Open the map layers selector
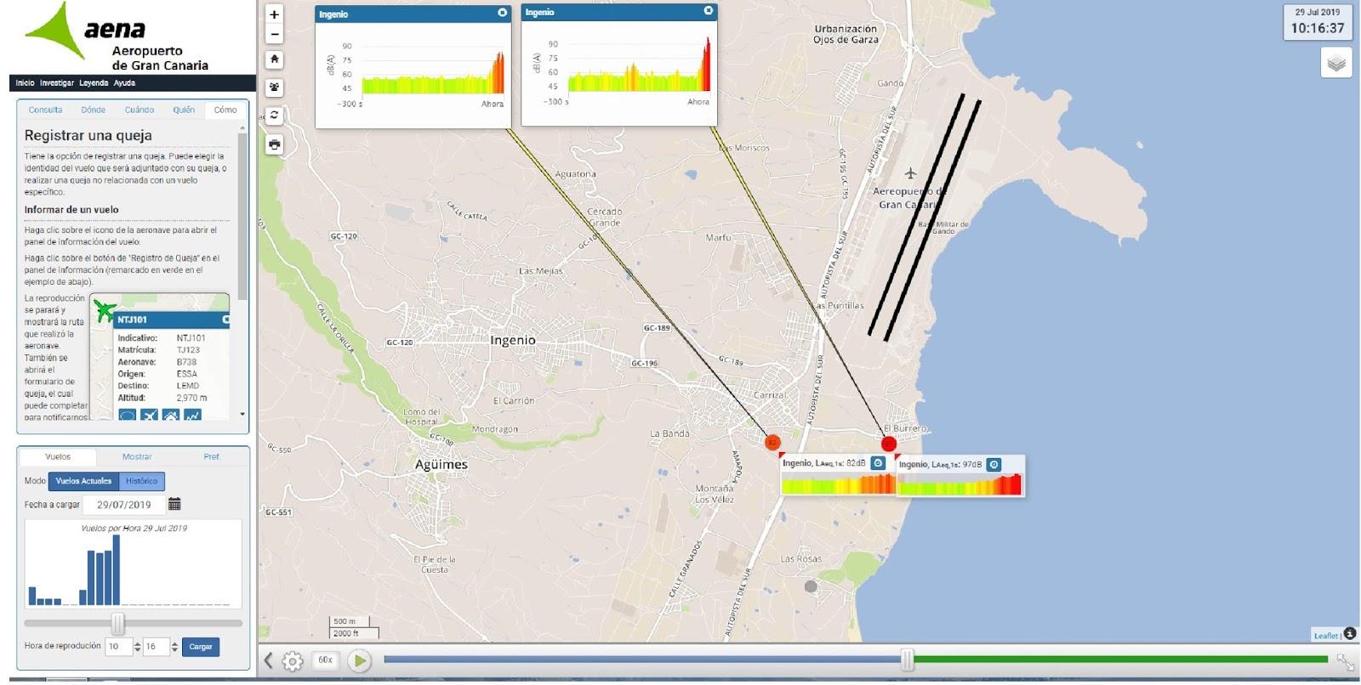 pos(1336,63)
